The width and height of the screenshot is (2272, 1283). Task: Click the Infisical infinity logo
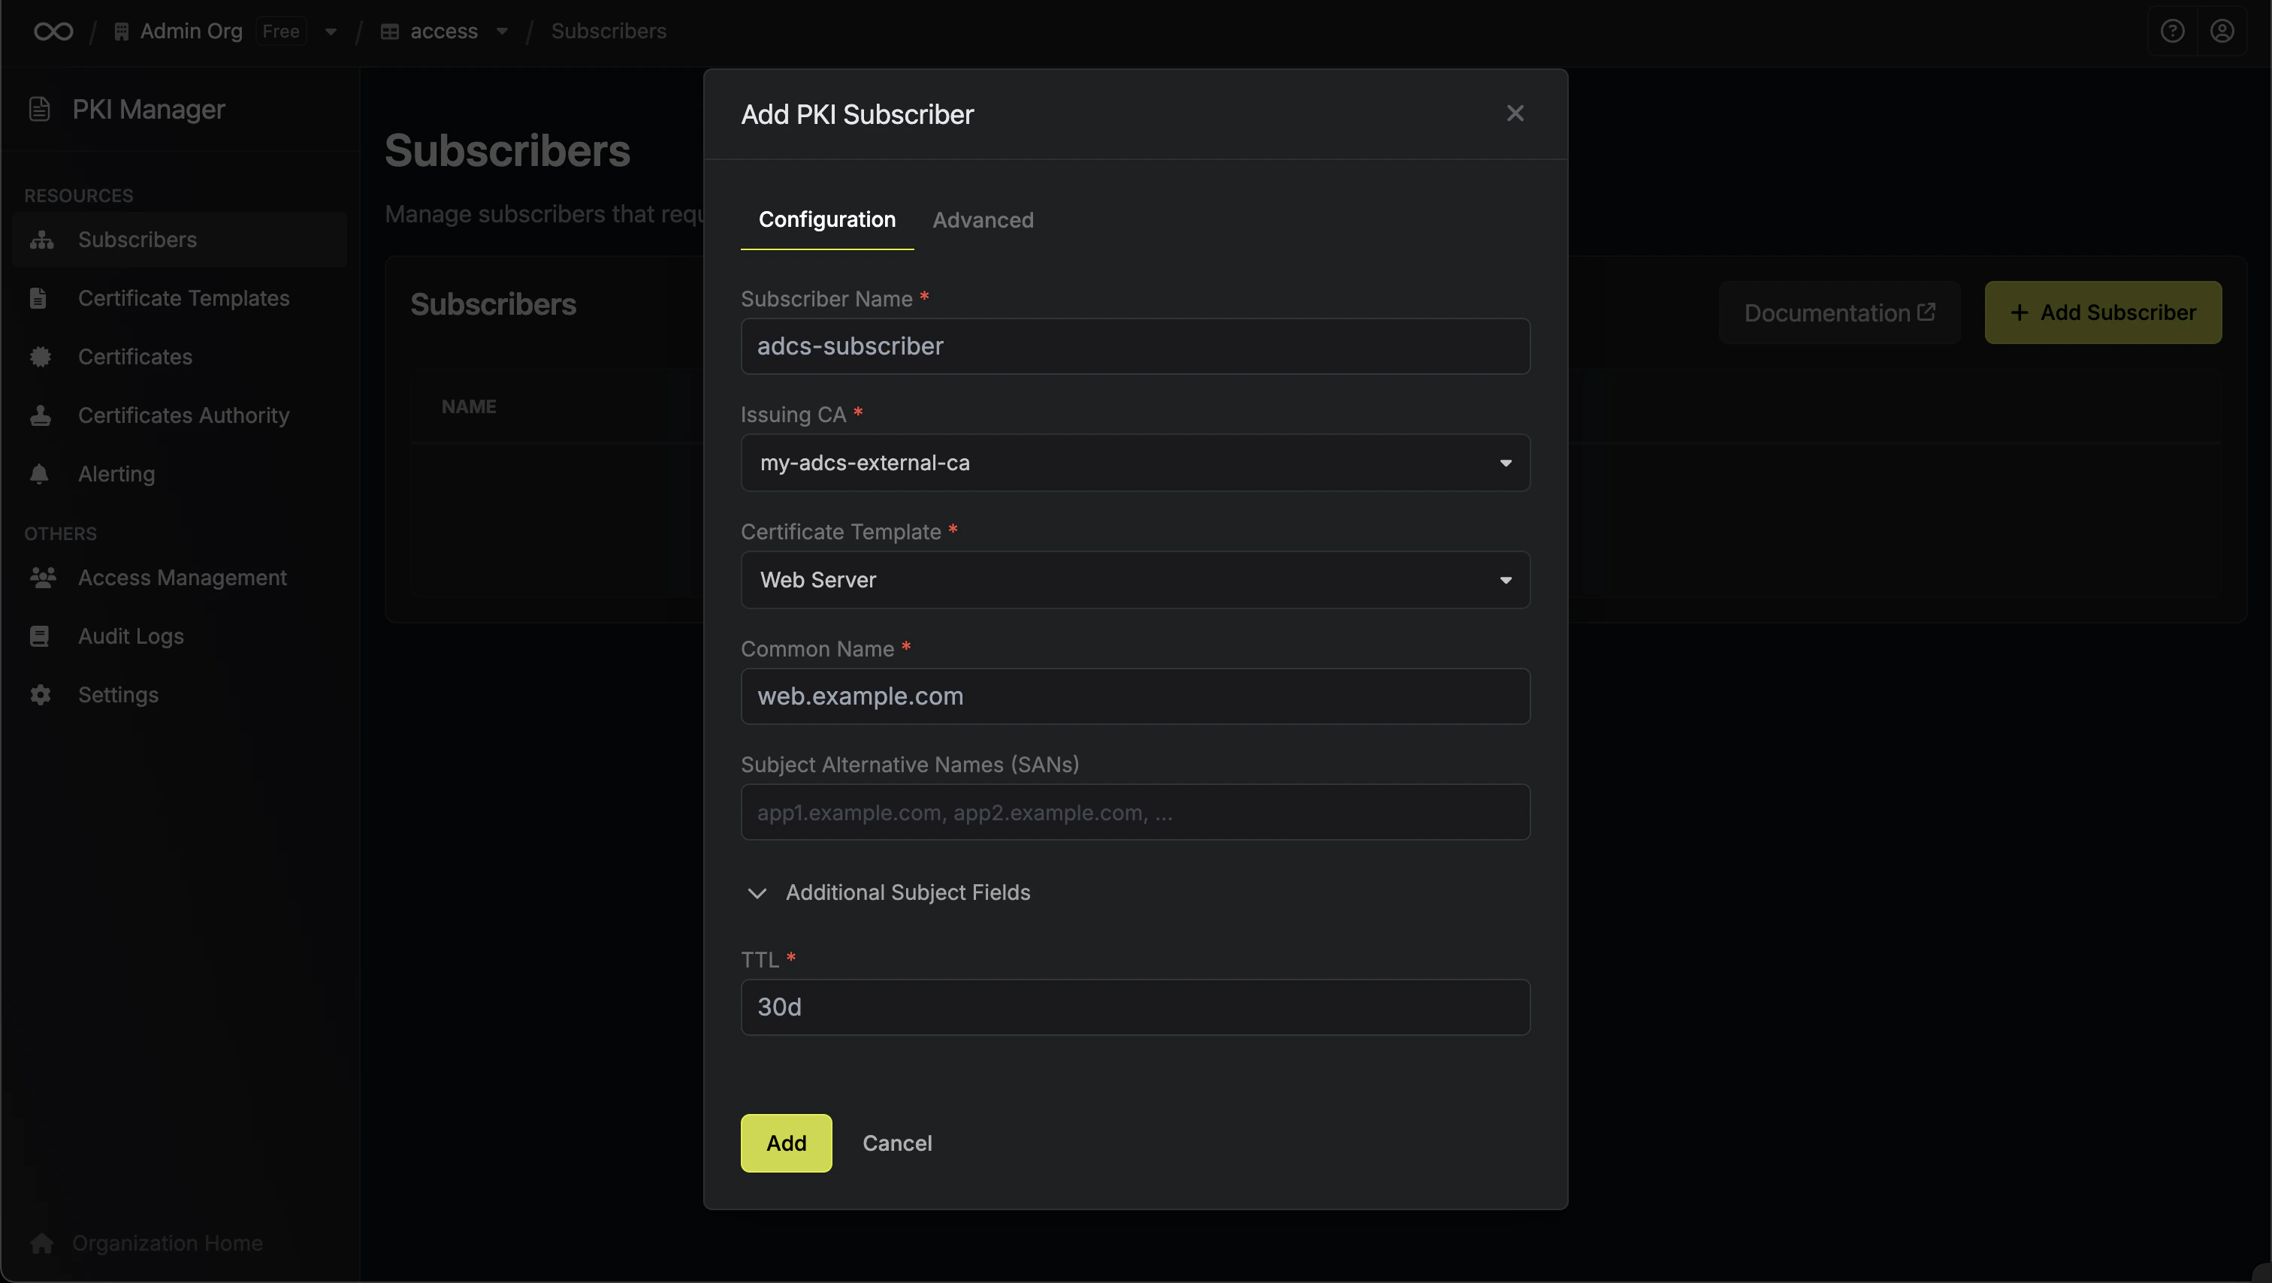click(53, 32)
